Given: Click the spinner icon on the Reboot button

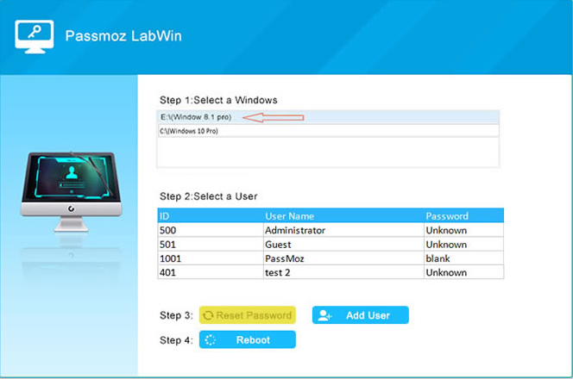Looking at the screenshot, I should pyautogui.click(x=210, y=340).
